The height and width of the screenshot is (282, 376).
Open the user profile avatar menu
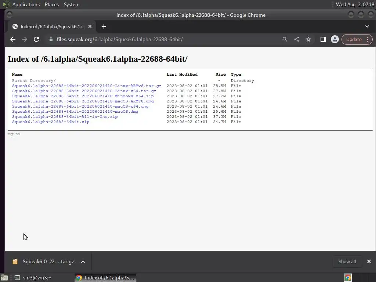(x=335, y=39)
